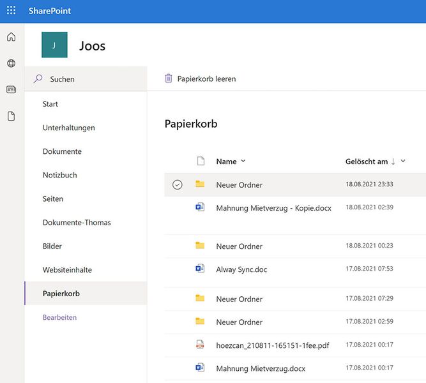Click the file type column header icon

[x=201, y=161]
